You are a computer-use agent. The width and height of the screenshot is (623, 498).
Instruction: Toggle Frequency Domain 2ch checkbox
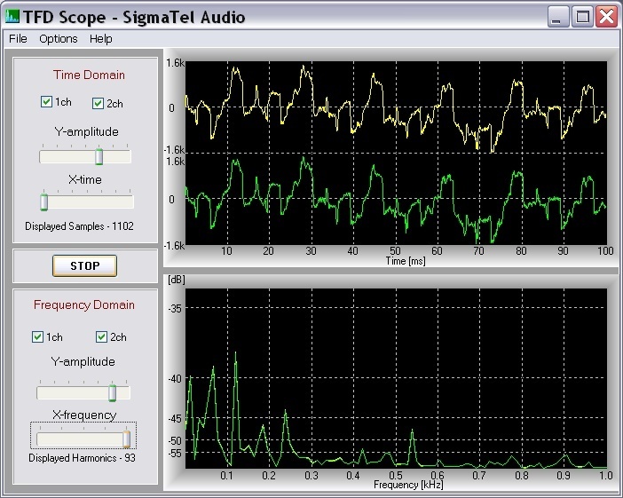101,337
